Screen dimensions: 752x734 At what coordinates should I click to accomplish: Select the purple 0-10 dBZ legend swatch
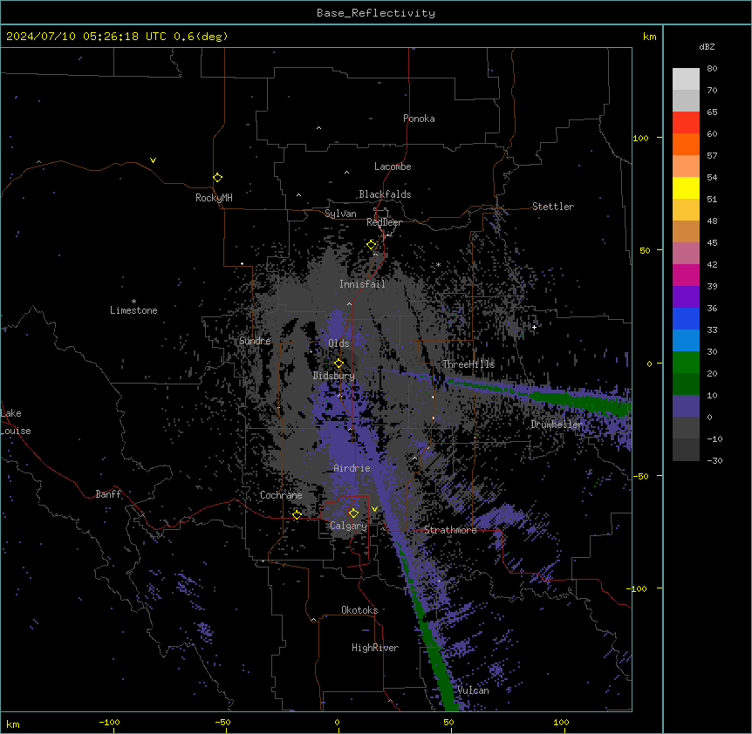pyautogui.click(x=686, y=406)
